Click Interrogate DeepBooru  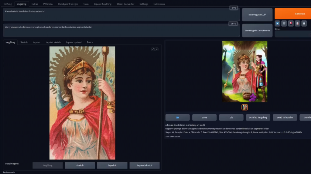(x=257, y=31)
